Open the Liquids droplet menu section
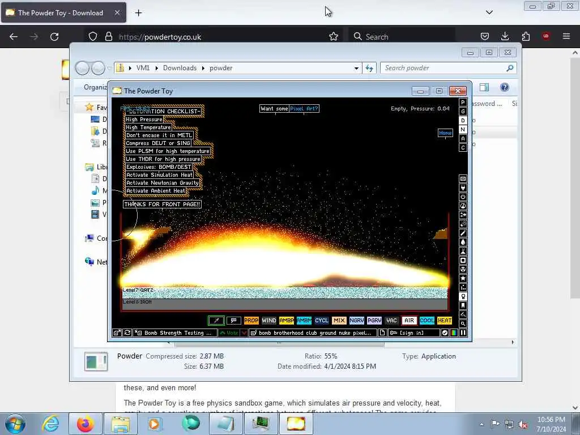This screenshot has width=580, height=435. [463, 242]
